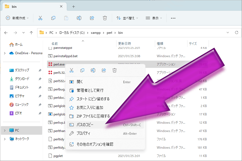242x161 pixels.
Task: Click the perl532 DLL file icon
Action: click(50, 81)
